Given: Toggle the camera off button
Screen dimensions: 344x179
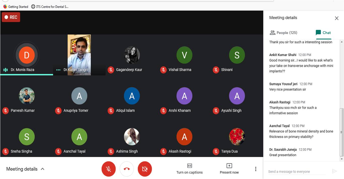Looking at the screenshot, I should (145, 169).
